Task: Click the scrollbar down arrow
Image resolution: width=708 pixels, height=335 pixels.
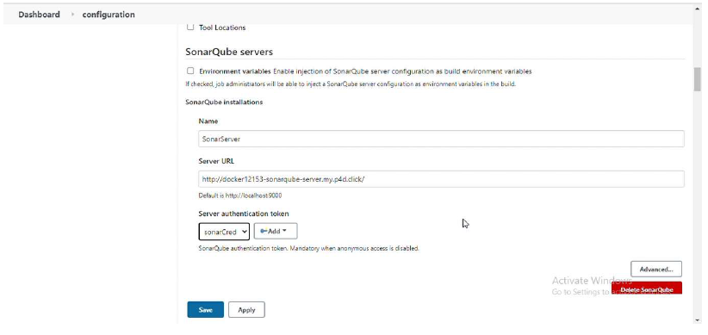Action: point(697,320)
